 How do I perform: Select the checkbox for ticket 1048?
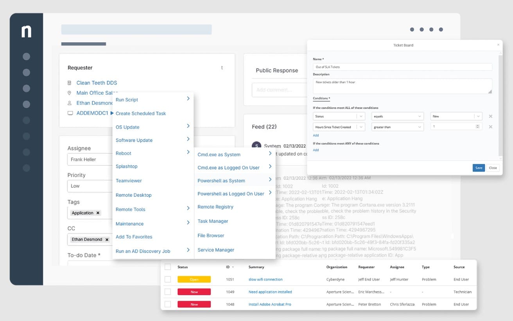(x=168, y=304)
